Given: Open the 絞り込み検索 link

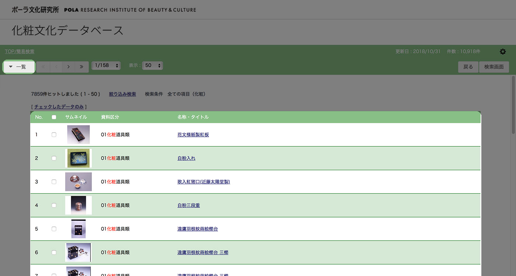Looking at the screenshot, I should coord(122,94).
